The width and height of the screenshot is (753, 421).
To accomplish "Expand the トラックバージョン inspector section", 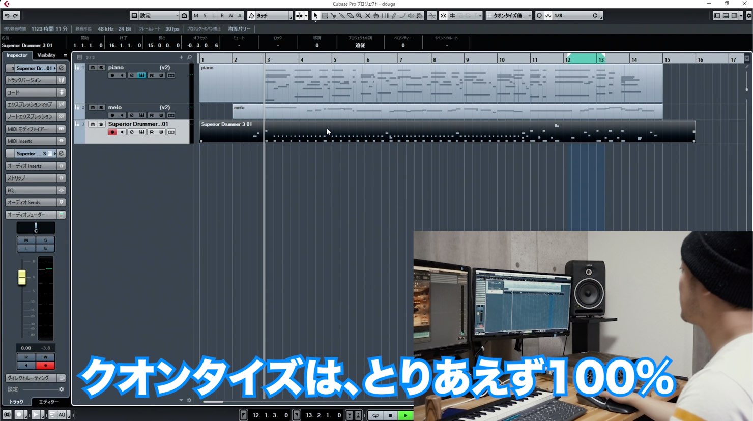I will (36, 80).
